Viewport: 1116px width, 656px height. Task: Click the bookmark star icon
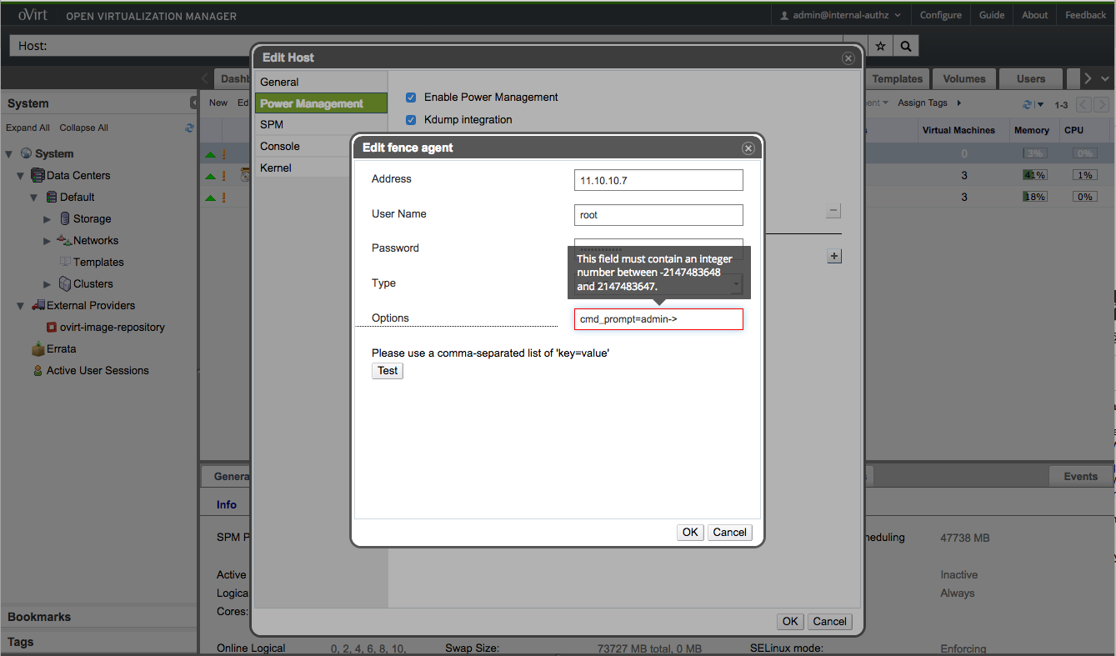tap(880, 46)
